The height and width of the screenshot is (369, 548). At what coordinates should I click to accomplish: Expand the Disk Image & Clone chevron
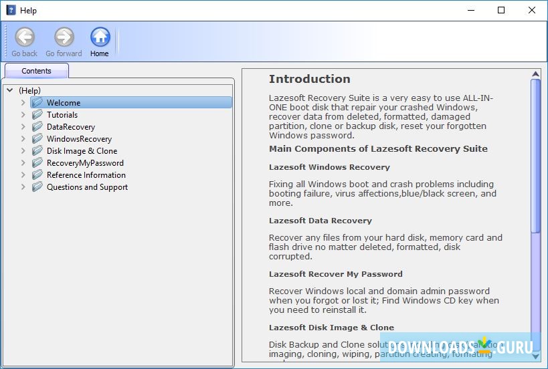(23, 151)
